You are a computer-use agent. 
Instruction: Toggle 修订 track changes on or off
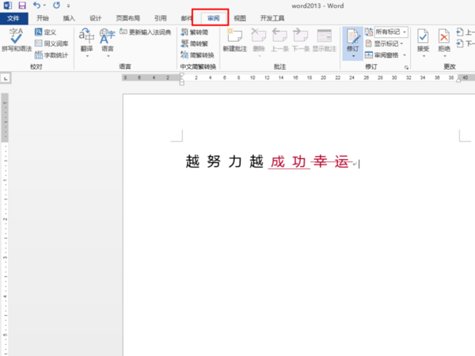pos(352,43)
